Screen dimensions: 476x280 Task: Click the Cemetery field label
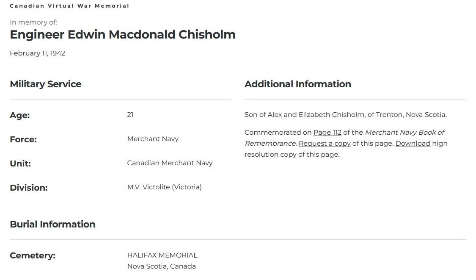click(33, 256)
